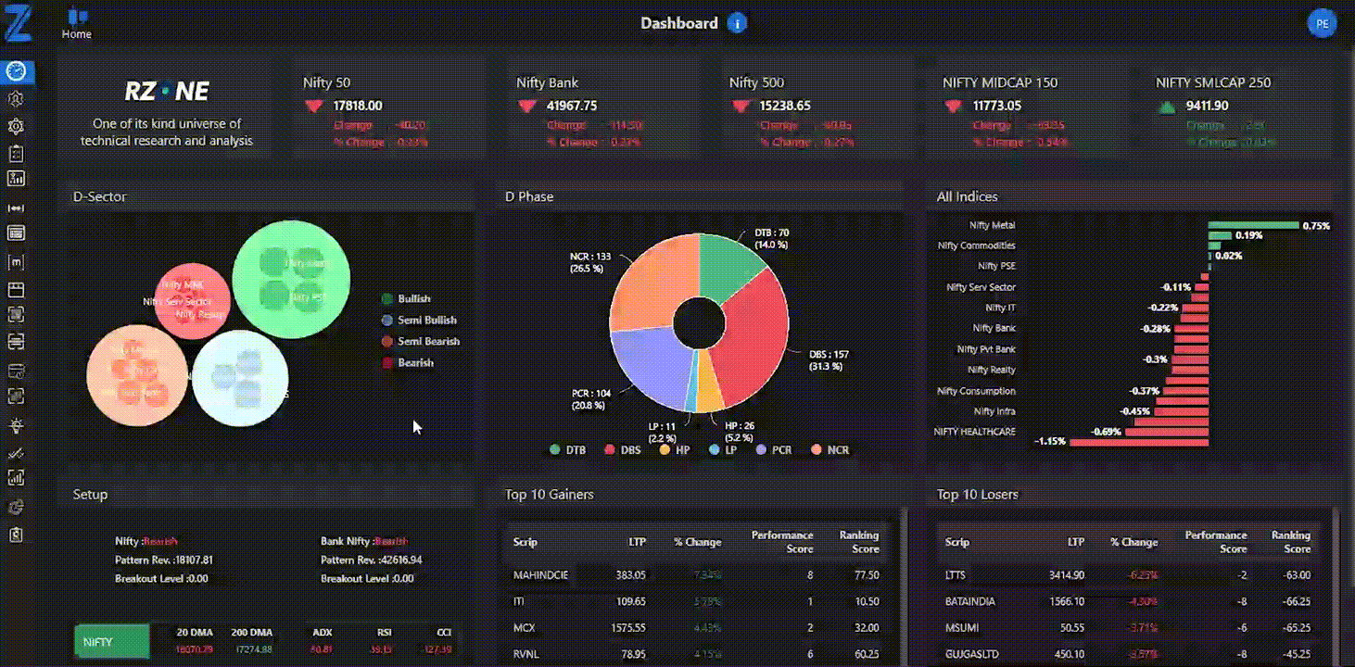1355x667 pixels.
Task: Open the clipboard with dollar sign icon
Action: click(x=16, y=535)
